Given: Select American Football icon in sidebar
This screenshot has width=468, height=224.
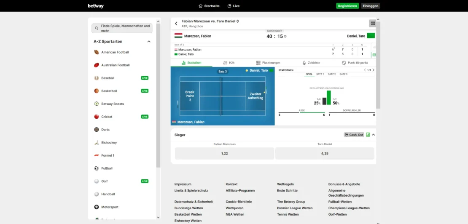Looking at the screenshot, I should click(97, 52).
